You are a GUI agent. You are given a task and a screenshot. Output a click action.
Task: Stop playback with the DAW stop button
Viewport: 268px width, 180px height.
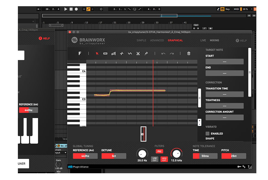point(71,9)
